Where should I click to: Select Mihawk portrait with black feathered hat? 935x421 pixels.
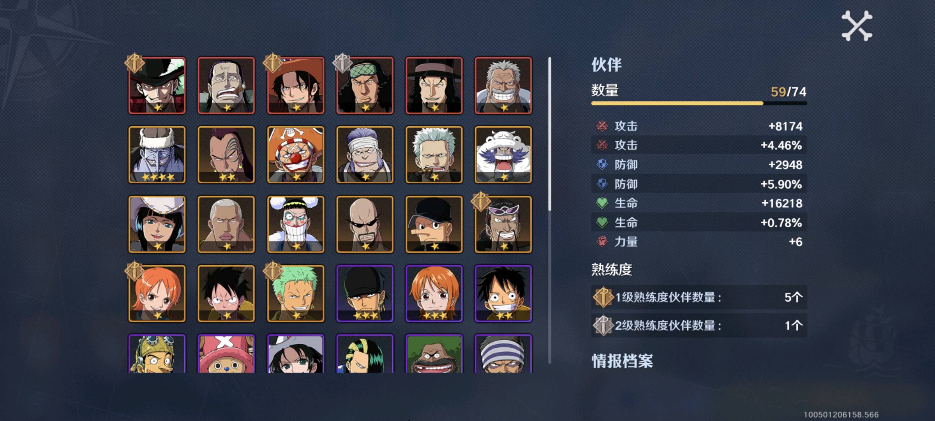point(157,85)
